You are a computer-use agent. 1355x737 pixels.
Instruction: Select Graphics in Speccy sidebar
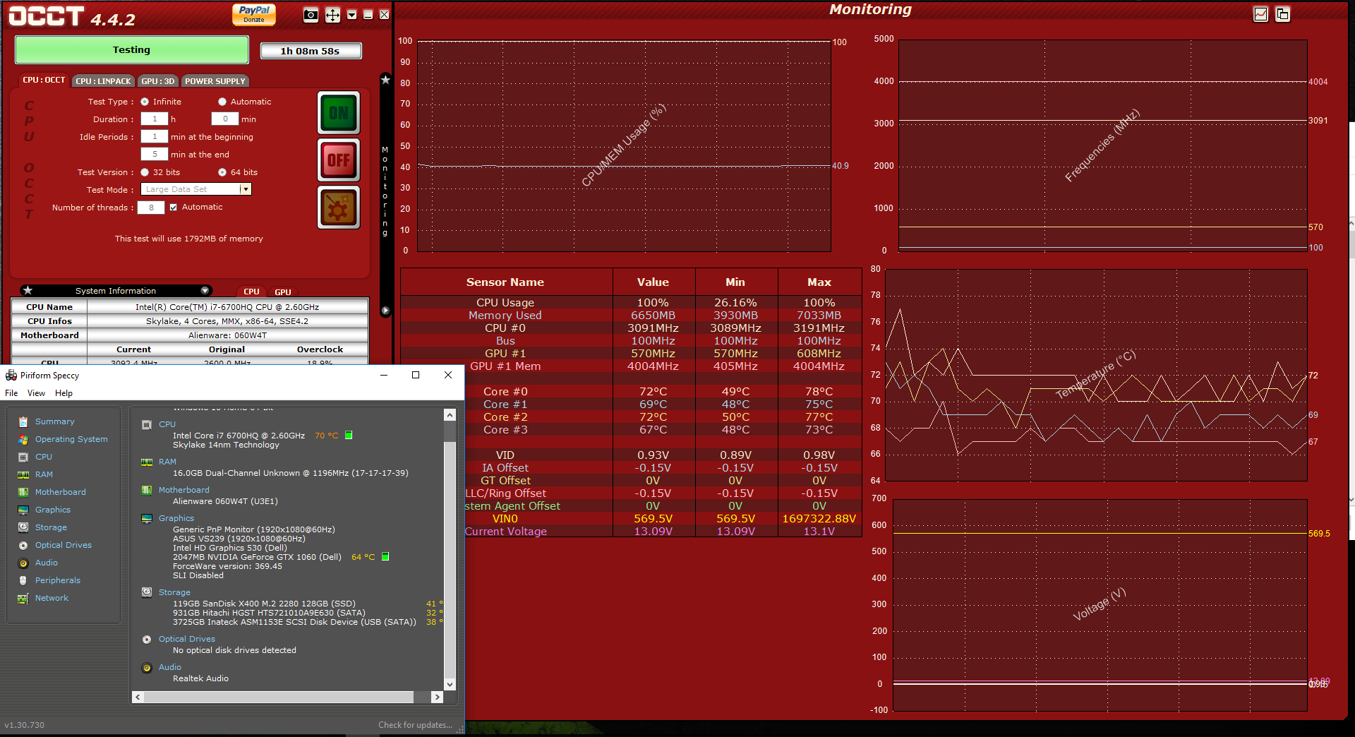53,510
